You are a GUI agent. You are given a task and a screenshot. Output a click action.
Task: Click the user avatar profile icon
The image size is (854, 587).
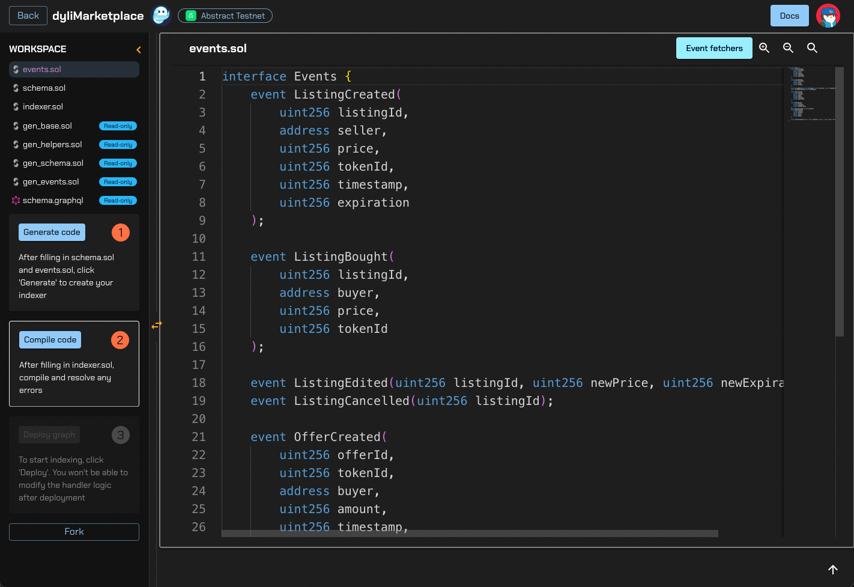[x=828, y=16]
